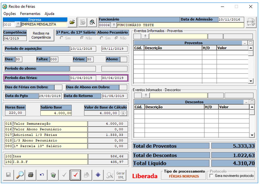Click the Faltas field 000

[54, 59]
